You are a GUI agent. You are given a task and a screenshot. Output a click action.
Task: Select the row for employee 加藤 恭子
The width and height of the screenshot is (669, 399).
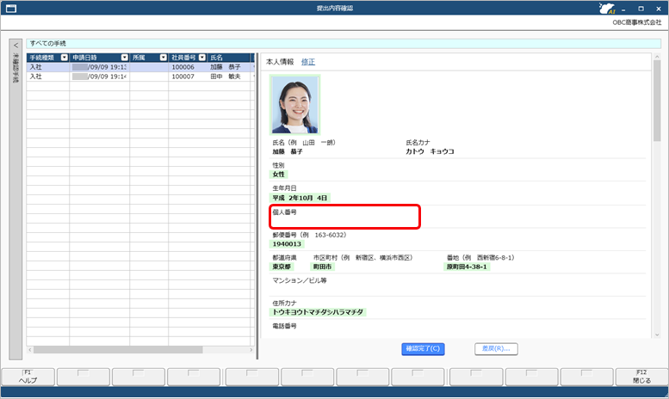point(138,66)
